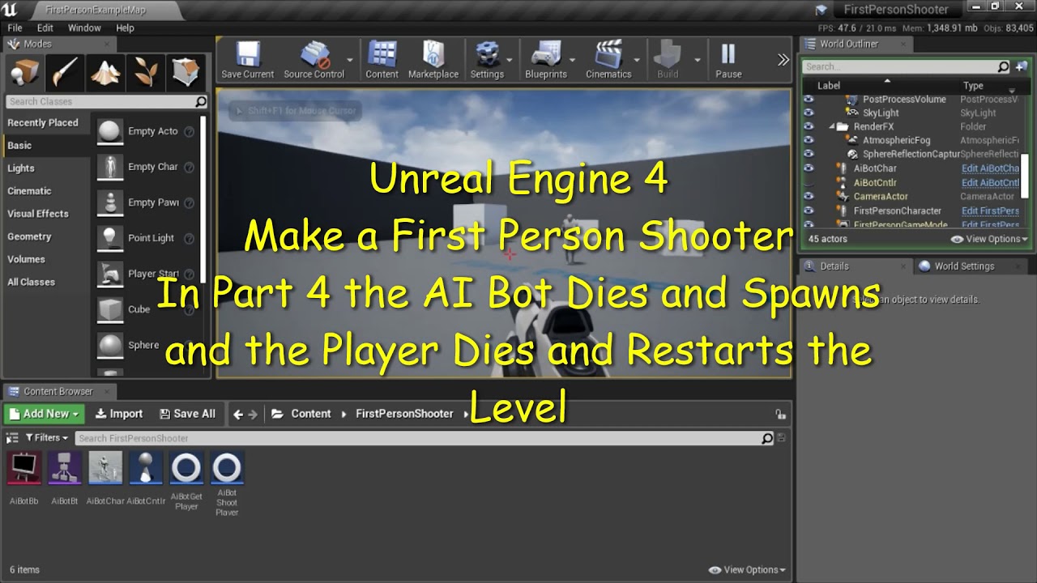Open Edit AiBotChar blueprint link
The image size is (1037, 583).
(990, 168)
